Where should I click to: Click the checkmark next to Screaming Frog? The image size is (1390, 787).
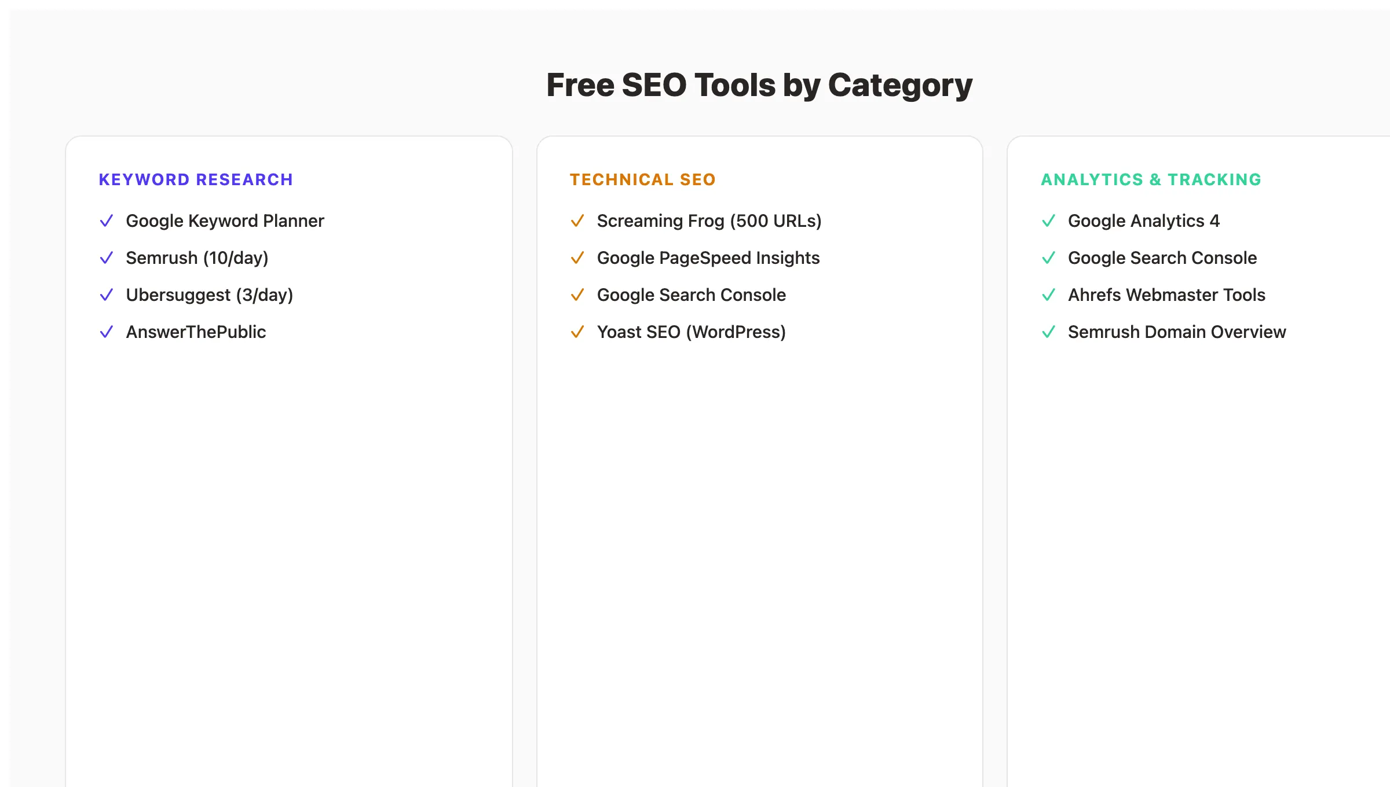tap(577, 220)
